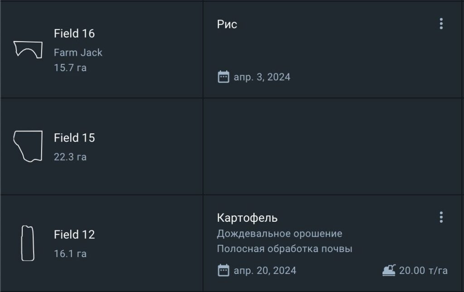Open the Картофель crop entry

247,218
